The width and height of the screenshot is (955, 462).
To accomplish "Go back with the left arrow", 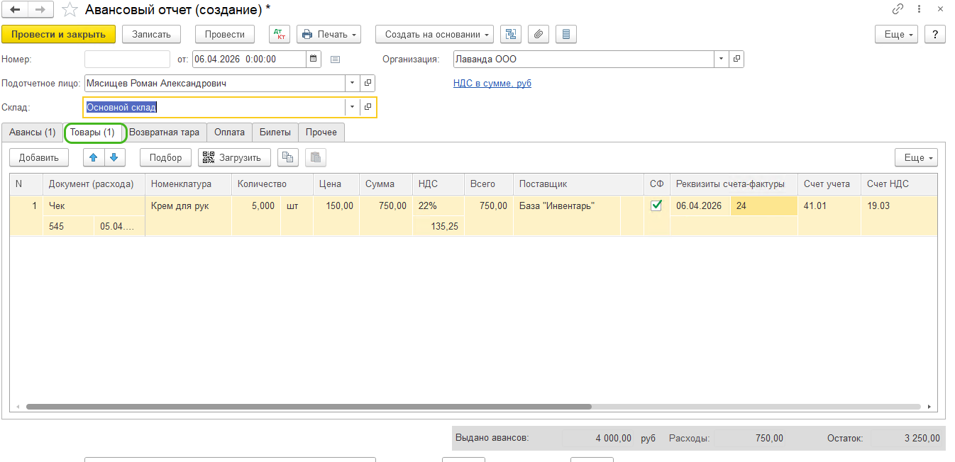I will coord(16,9).
